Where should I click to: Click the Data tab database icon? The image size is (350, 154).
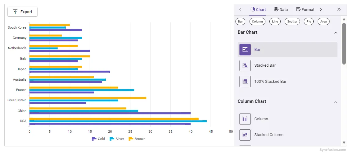[276, 9]
